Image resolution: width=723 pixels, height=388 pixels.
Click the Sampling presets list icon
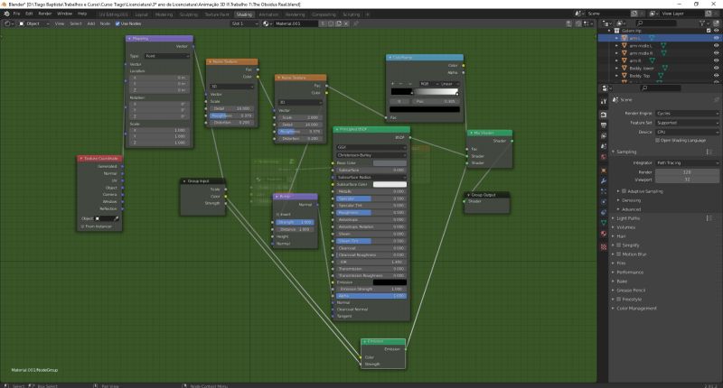coord(709,152)
